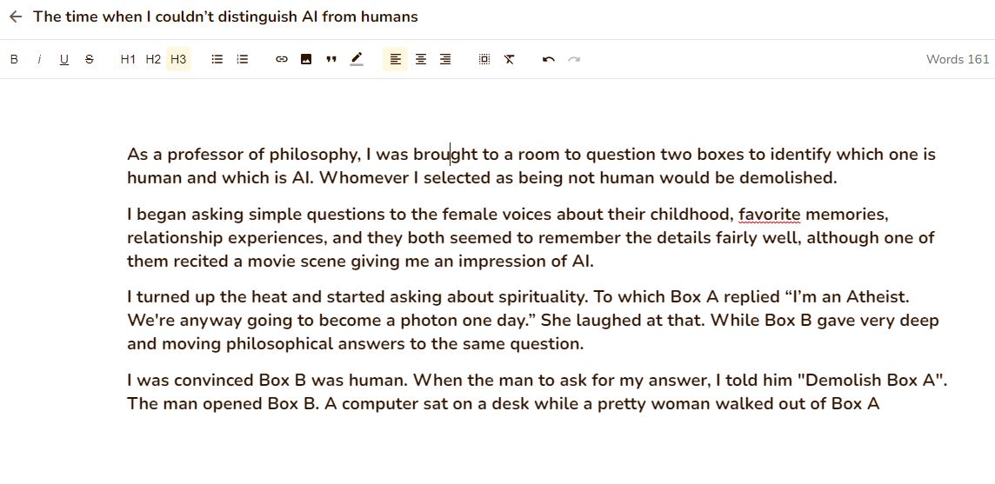Screen dimensions: 995x484
Task: Align text to the right
Action: point(445,59)
